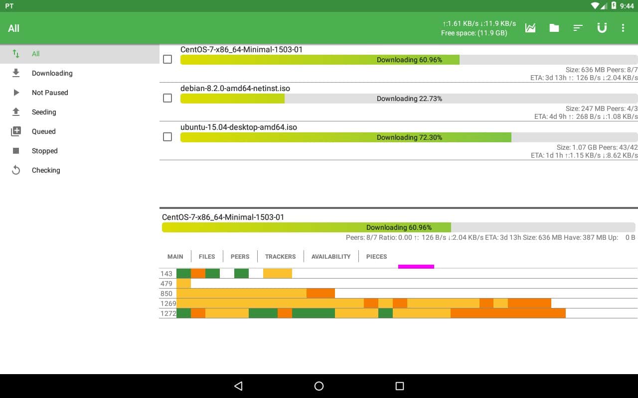Image resolution: width=638 pixels, height=398 pixels.
Task: Open the speed graph icon in toolbar
Action: (530, 28)
